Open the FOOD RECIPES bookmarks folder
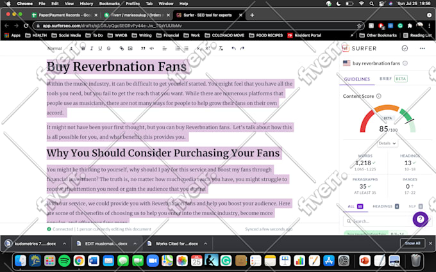Screen dimensions: 436x272 (x=266, y=35)
